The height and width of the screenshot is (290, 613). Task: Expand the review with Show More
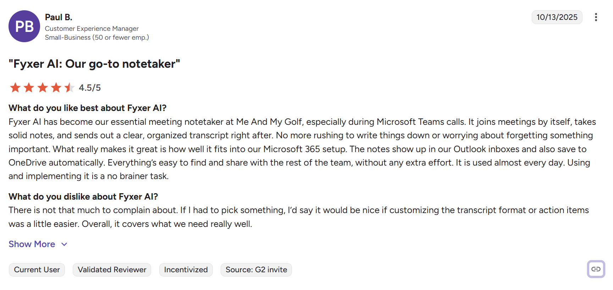point(32,244)
